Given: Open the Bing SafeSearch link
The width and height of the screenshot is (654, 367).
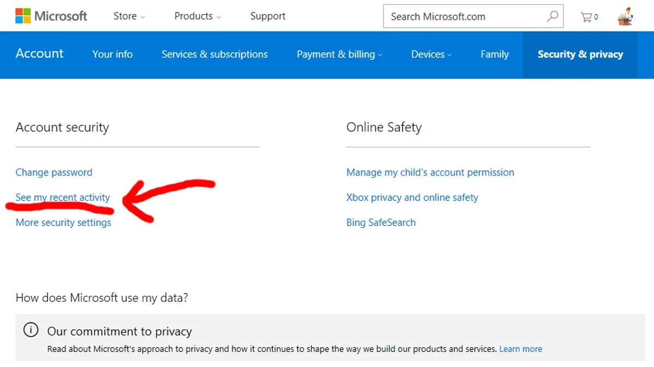Looking at the screenshot, I should [381, 222].
